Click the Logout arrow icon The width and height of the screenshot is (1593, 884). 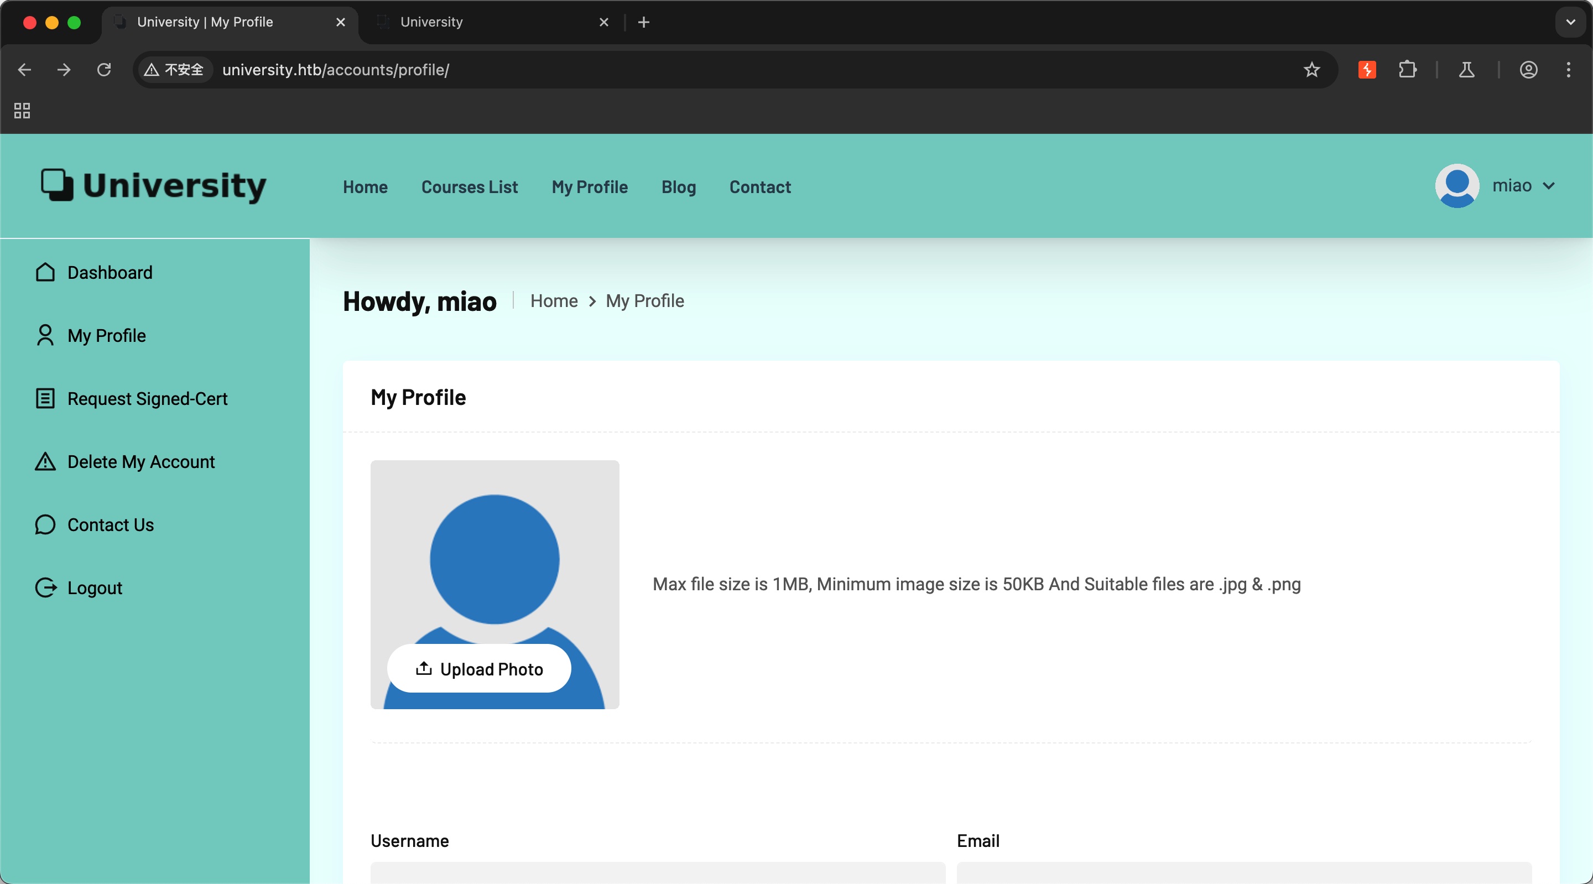(x=45, y=587)
